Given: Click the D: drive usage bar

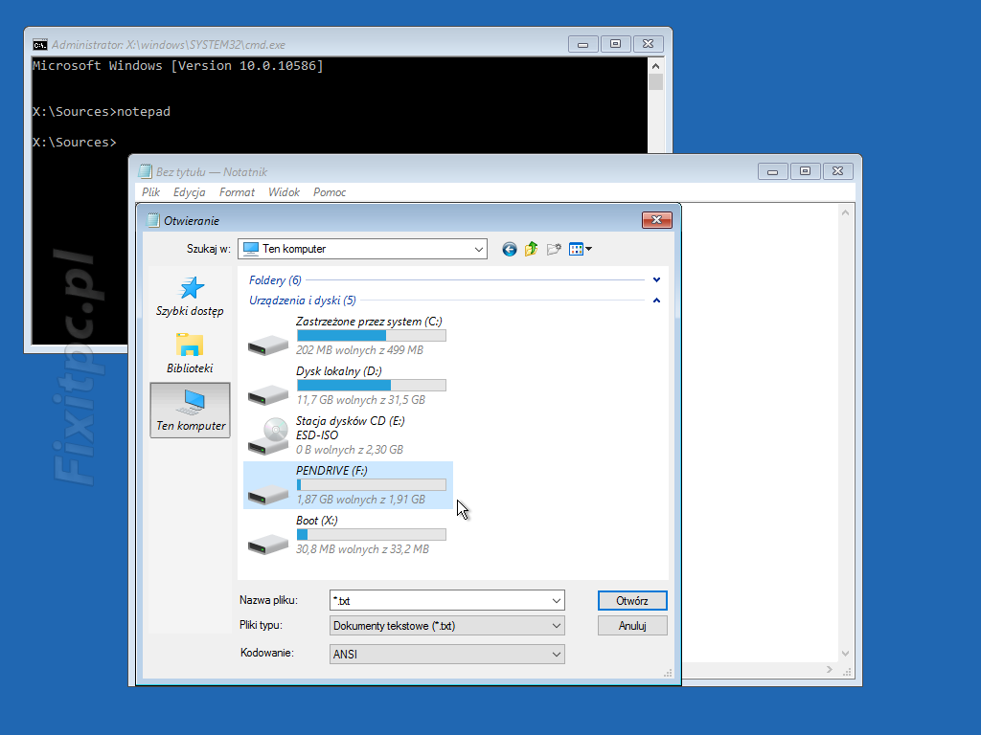Looking at the screenshot, I should point(372,385).
